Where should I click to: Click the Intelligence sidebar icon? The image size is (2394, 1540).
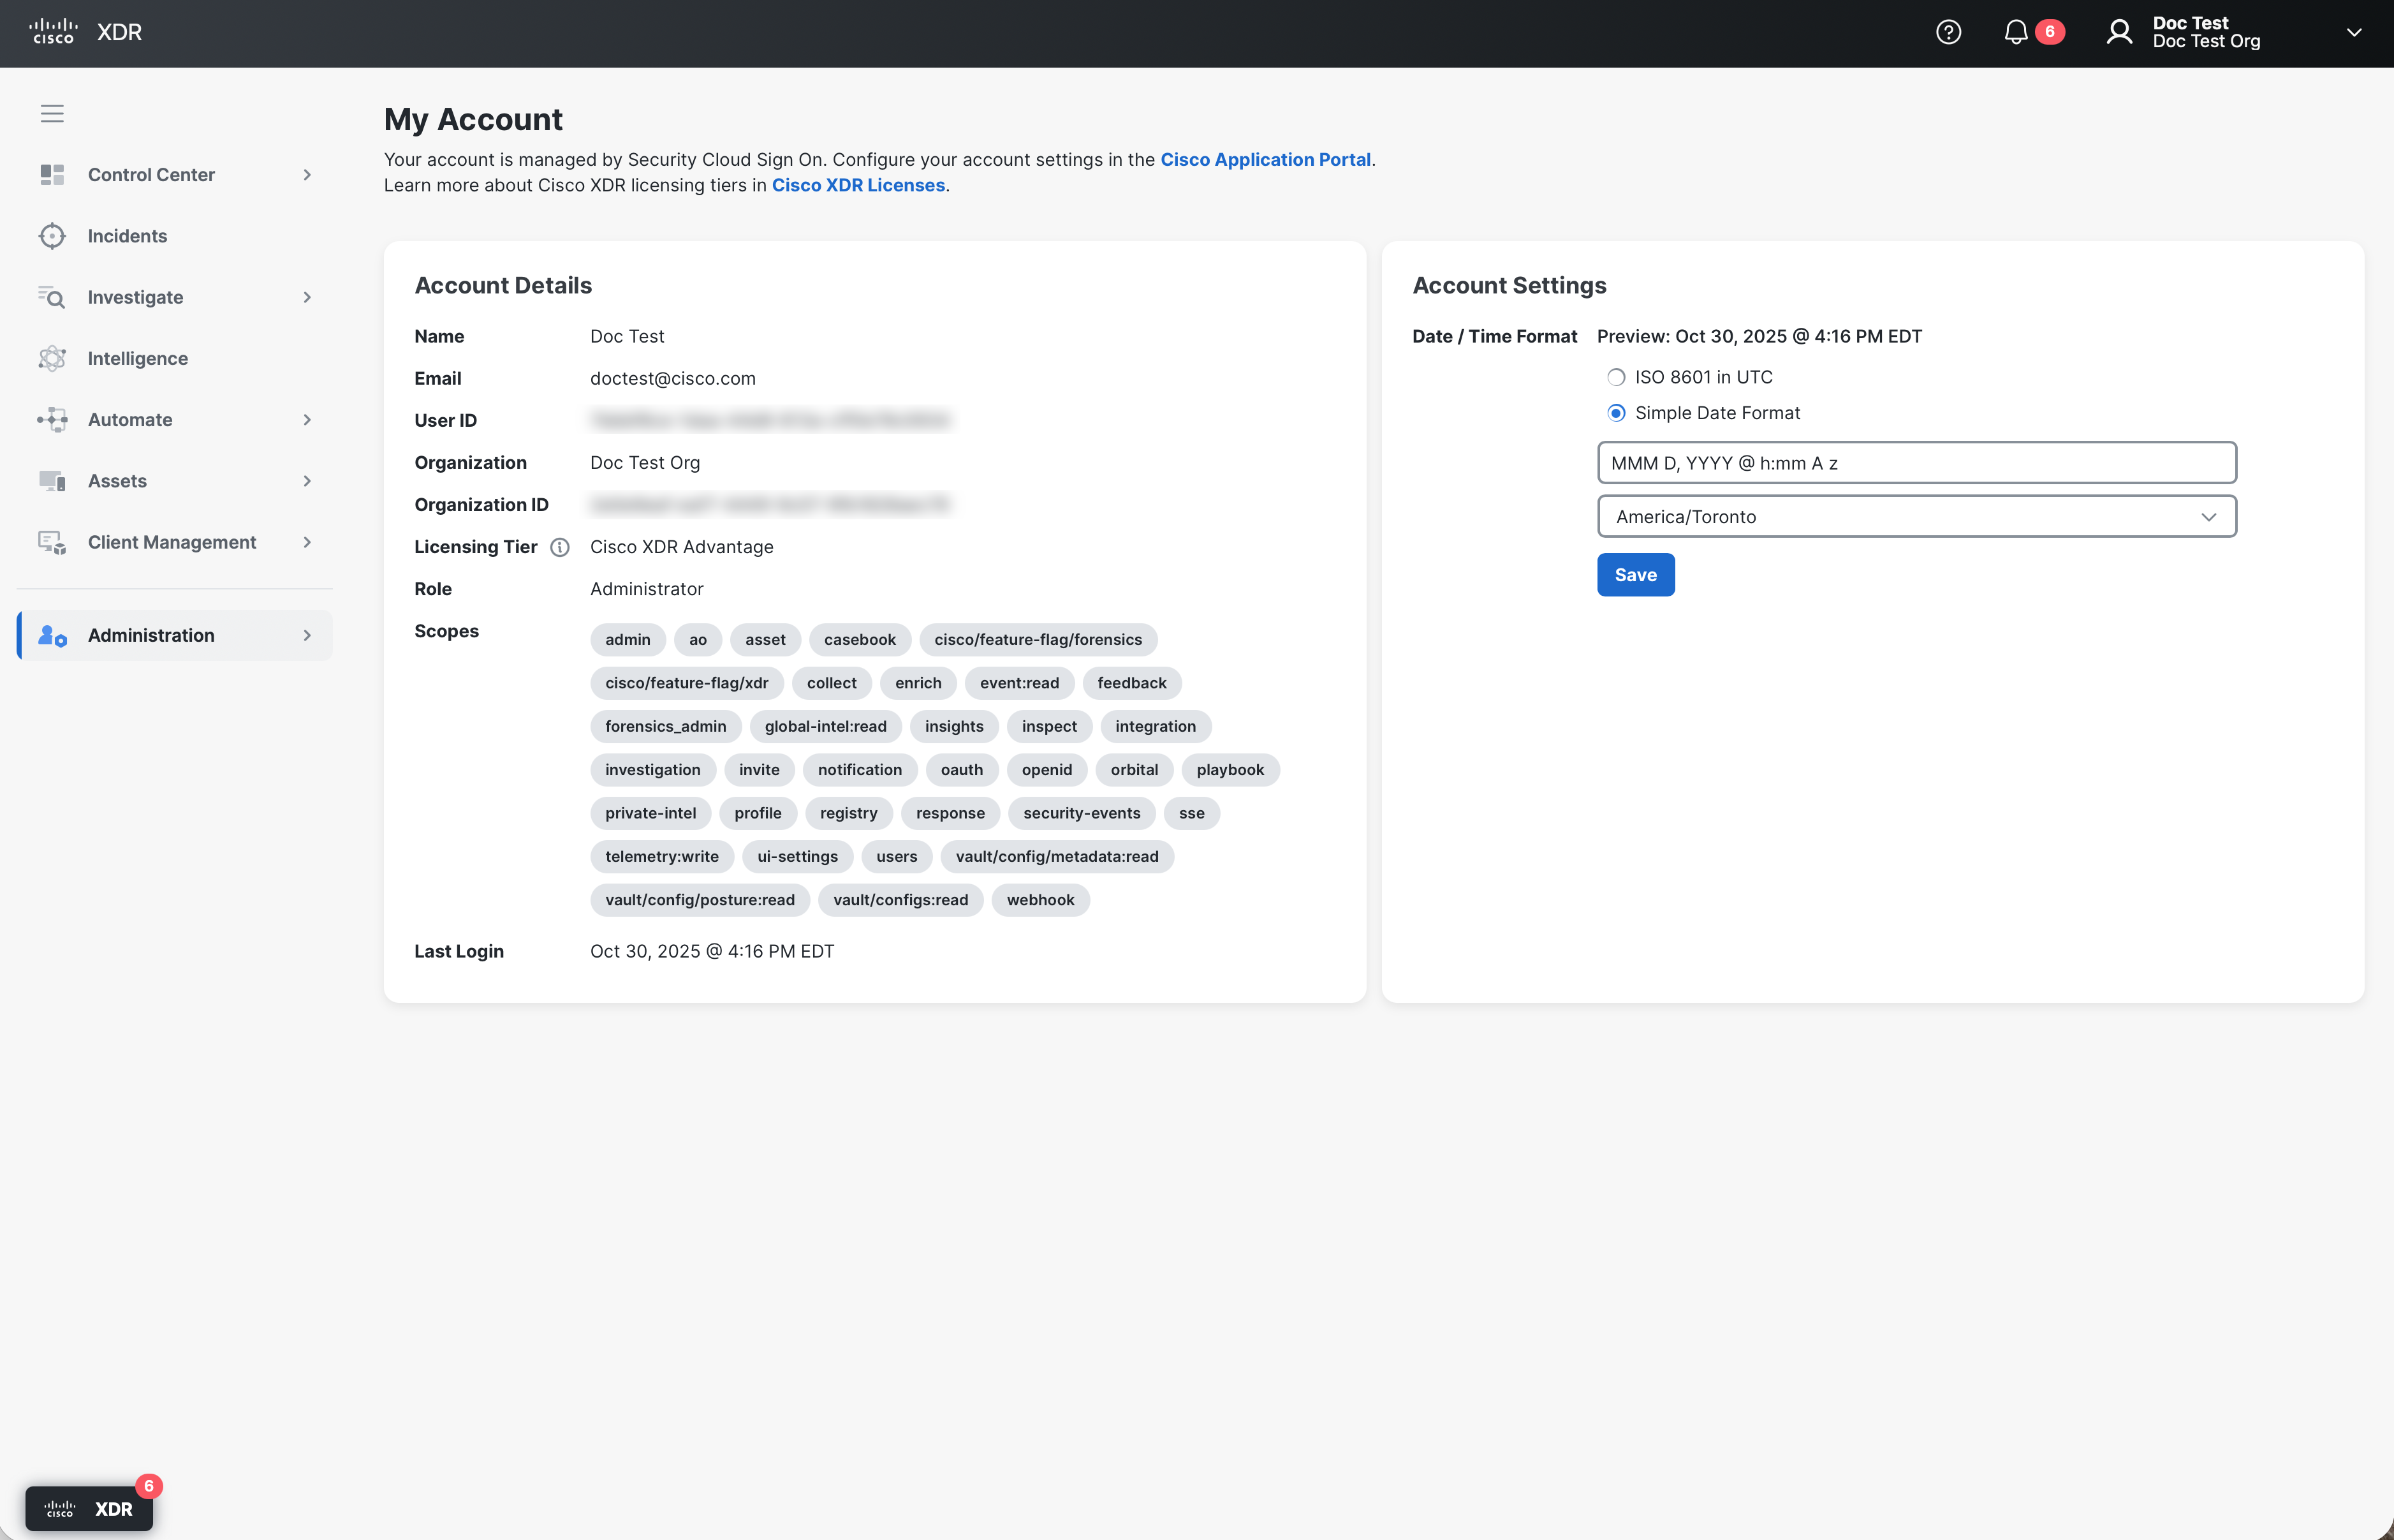(52, 358)
